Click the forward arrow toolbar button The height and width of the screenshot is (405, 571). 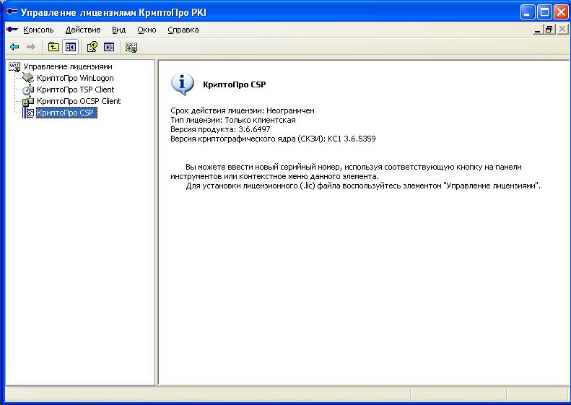[x=31, y=47]
